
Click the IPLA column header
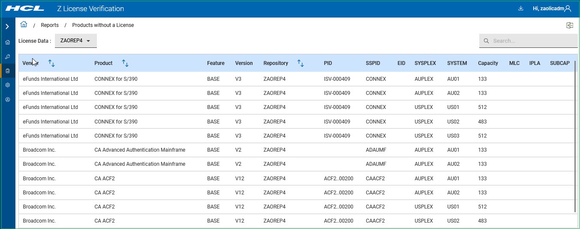pyautogui.click(x=535, y=63)
